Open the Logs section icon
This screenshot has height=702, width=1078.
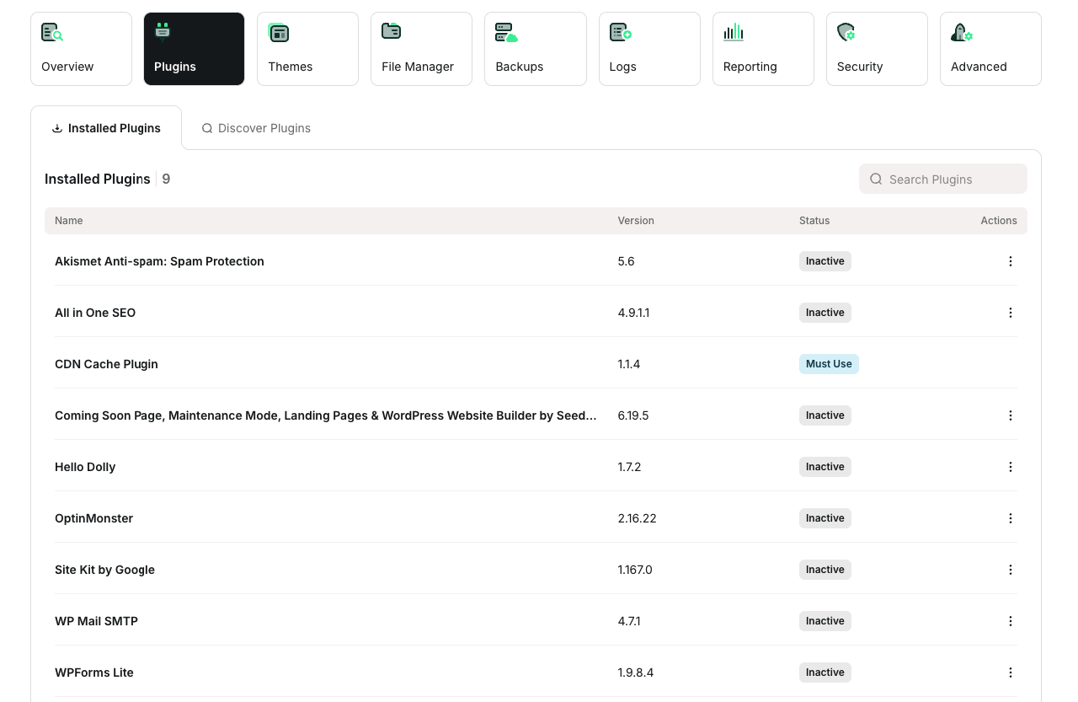(x=621, y=33)
